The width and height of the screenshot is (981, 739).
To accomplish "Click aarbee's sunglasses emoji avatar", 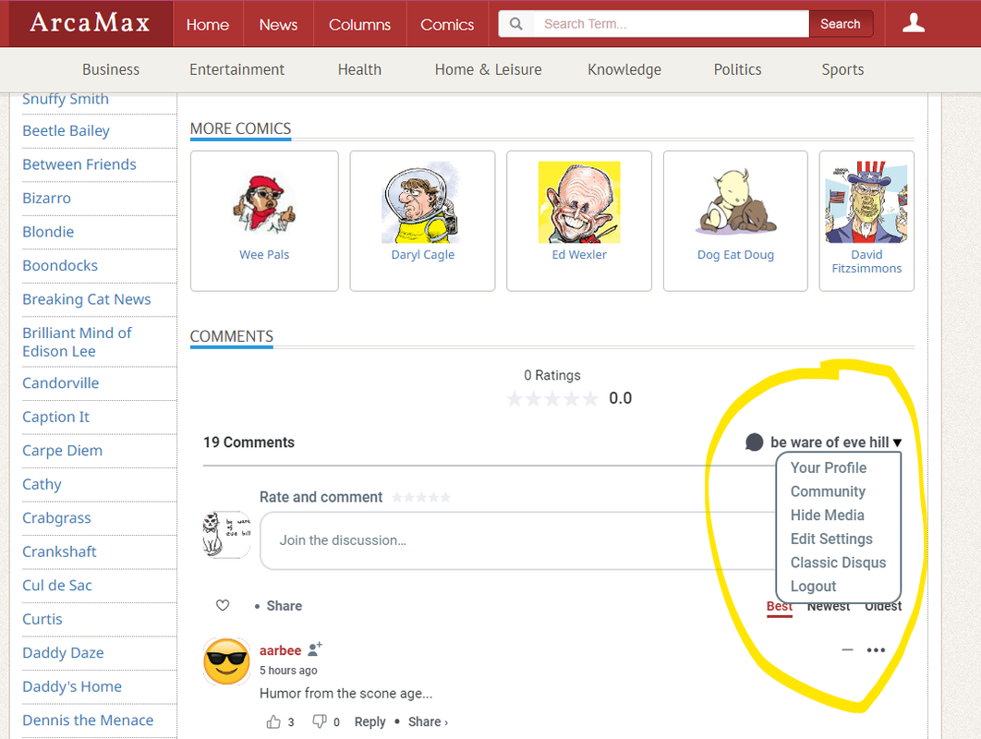I will tap(226, 661).
